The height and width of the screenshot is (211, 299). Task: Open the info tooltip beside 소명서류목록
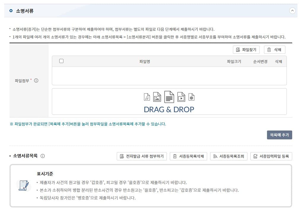pyautogui.click(x=43, y=156)
